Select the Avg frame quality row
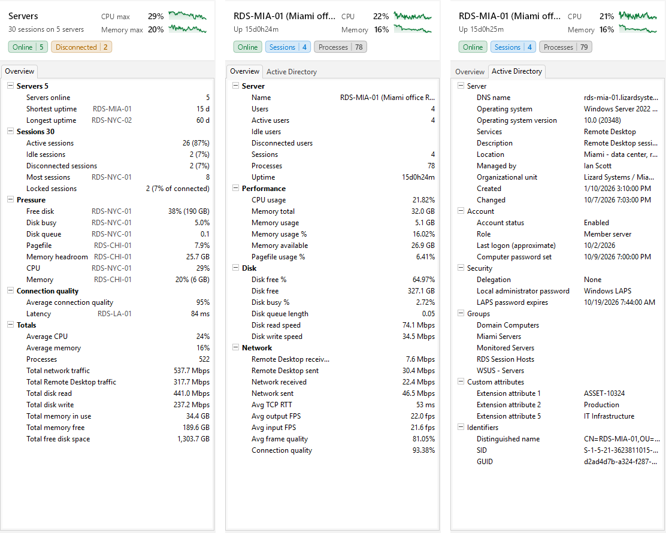The image size is (666, 533). tap(334, 439)
